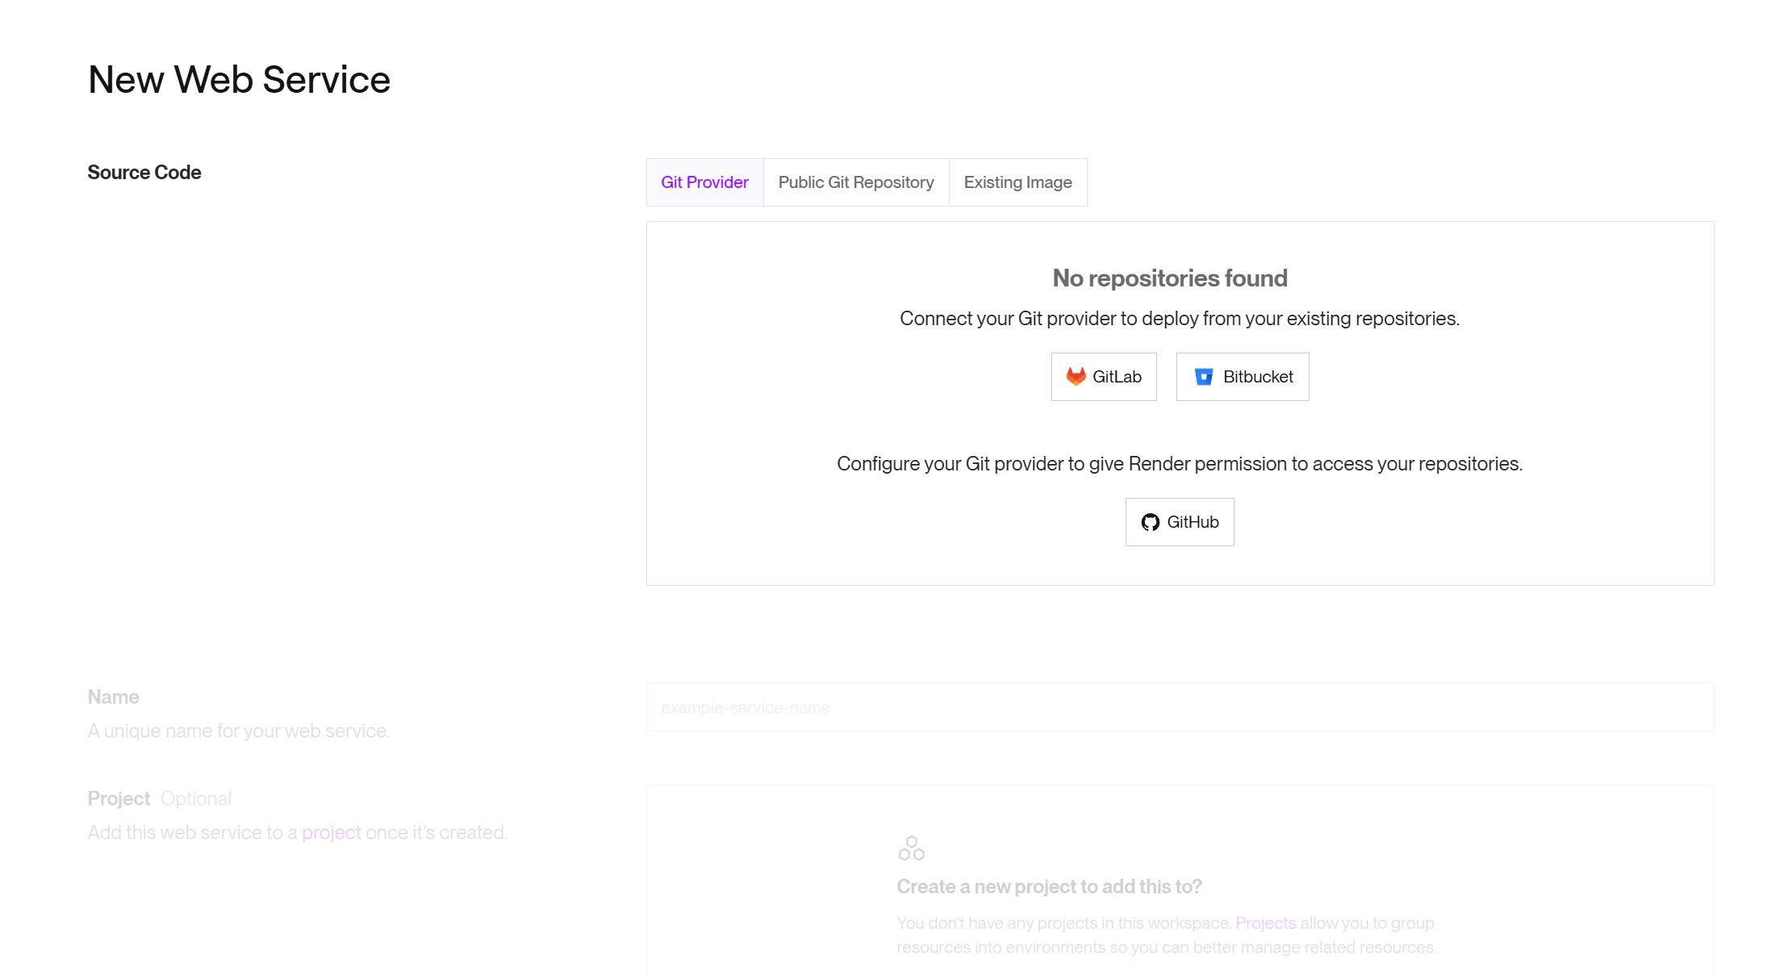
Task: Connect using the Bitbucket button label
Action: 1258,377
